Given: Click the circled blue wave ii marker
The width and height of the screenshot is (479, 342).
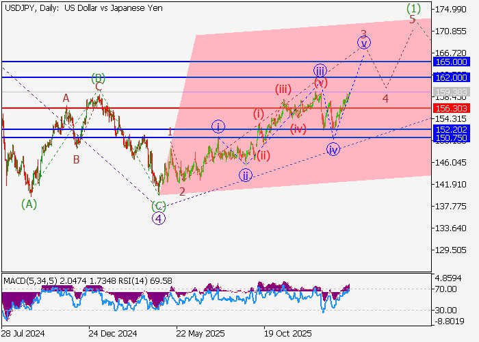Looking at the screenshot, I should click(x=245, y=175).
